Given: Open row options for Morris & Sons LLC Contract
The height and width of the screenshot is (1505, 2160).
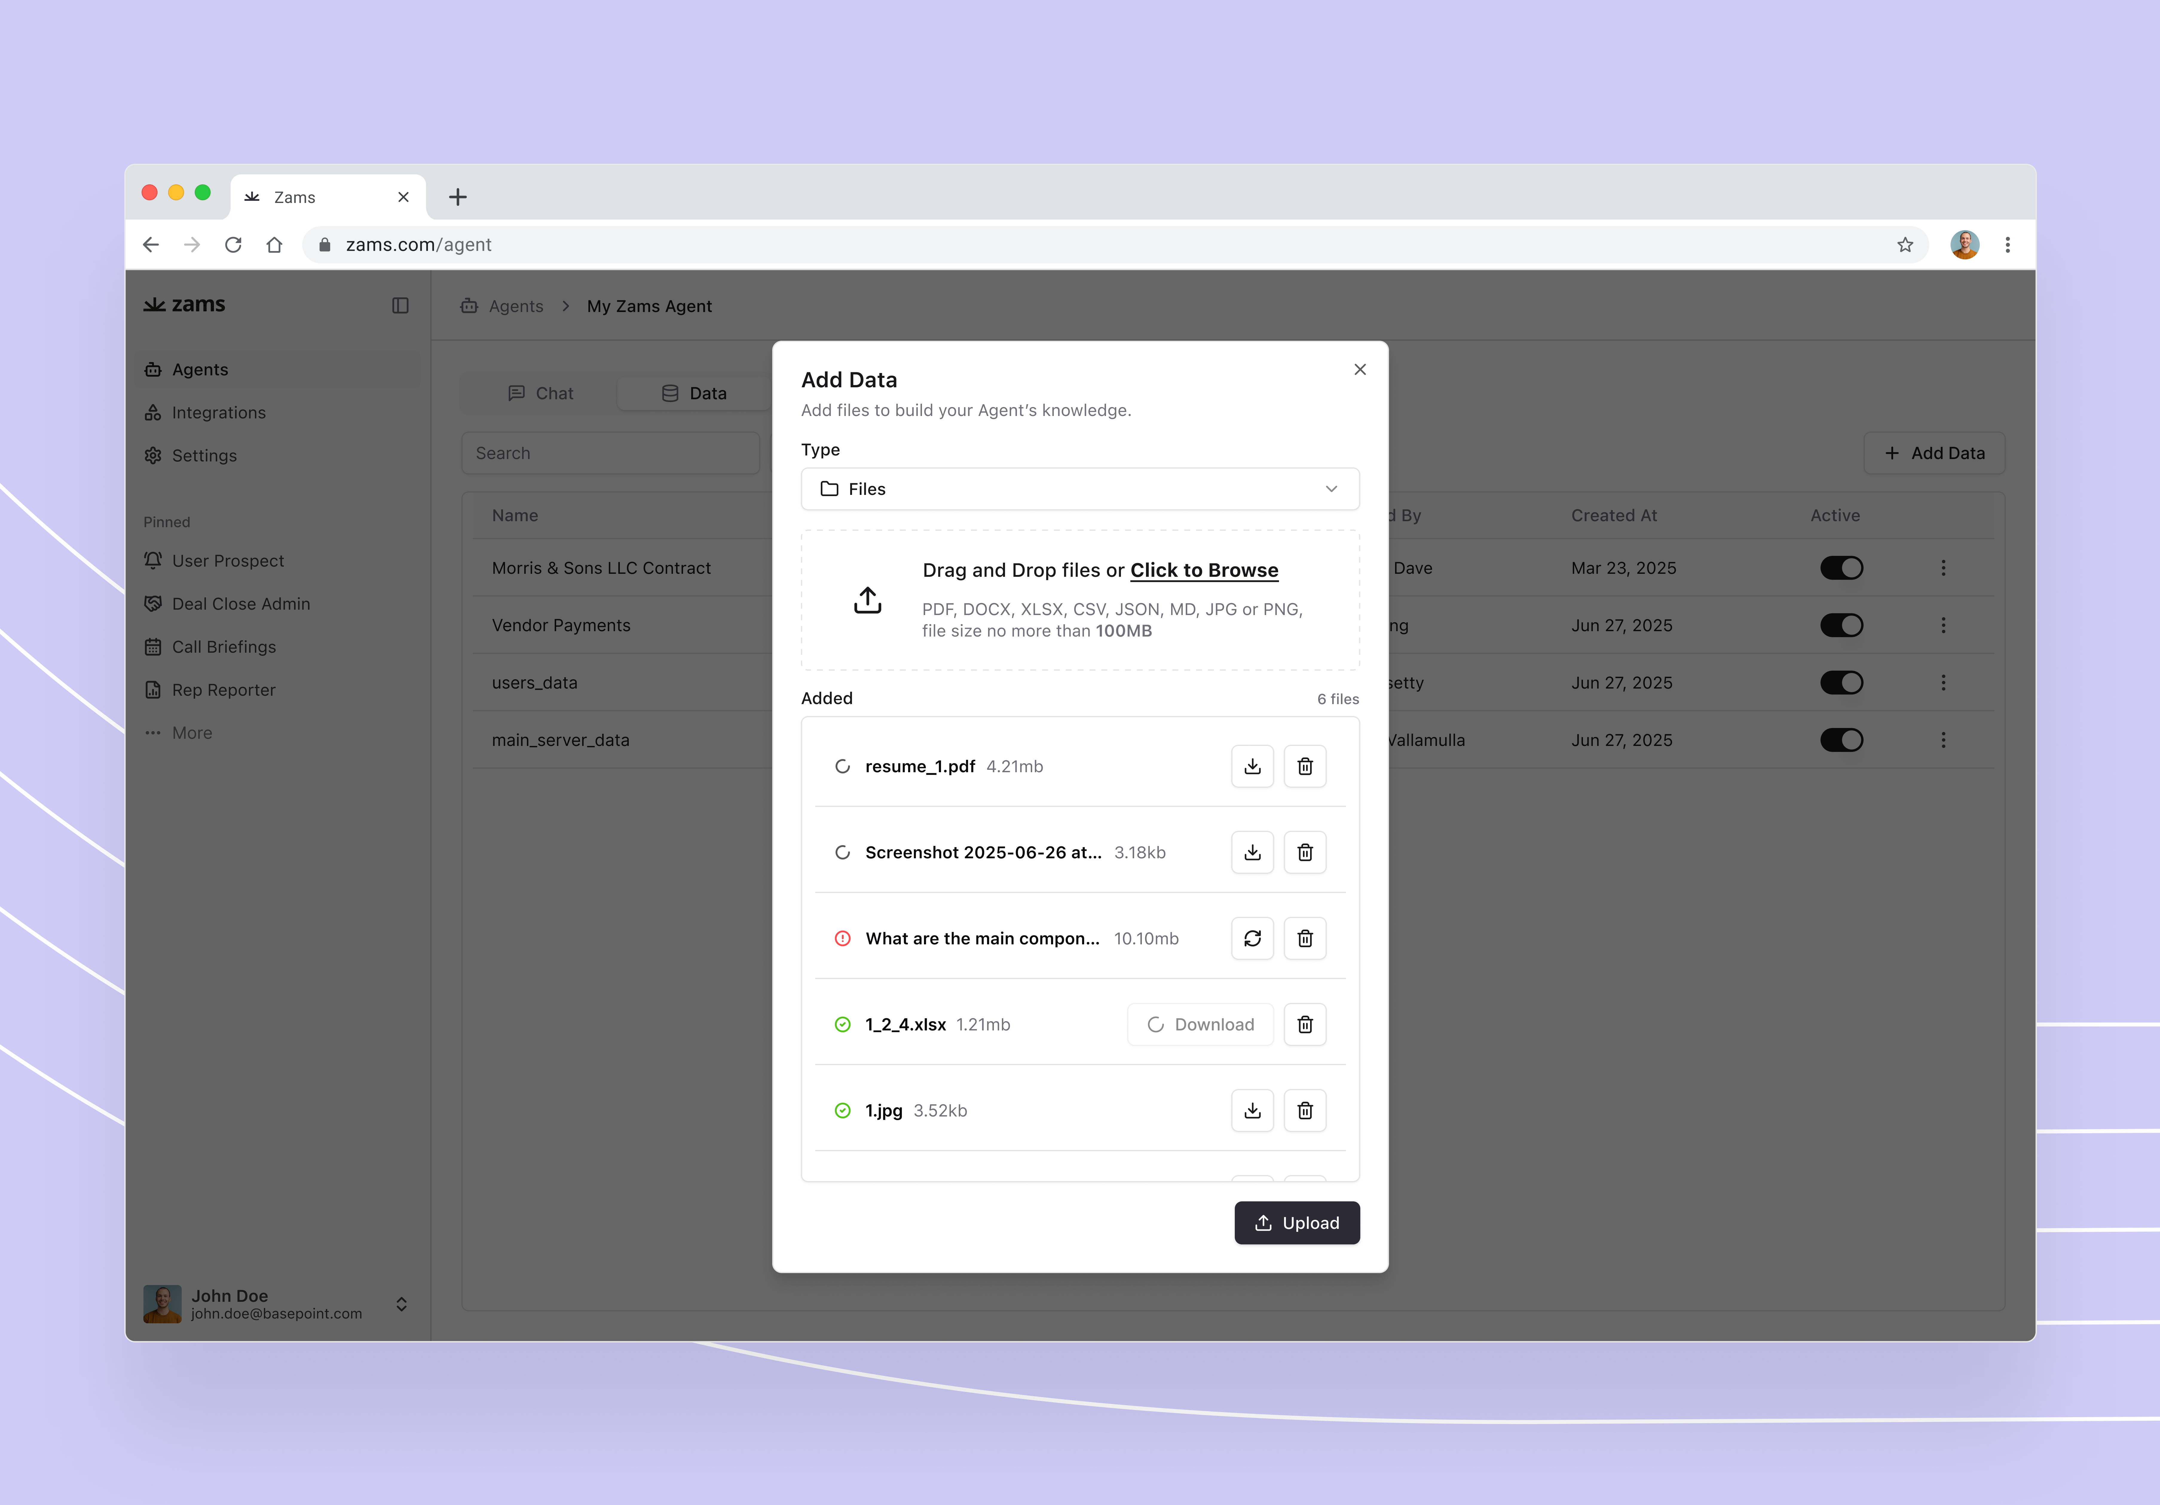Looking at the screenshot, I should pos(1944,568).
